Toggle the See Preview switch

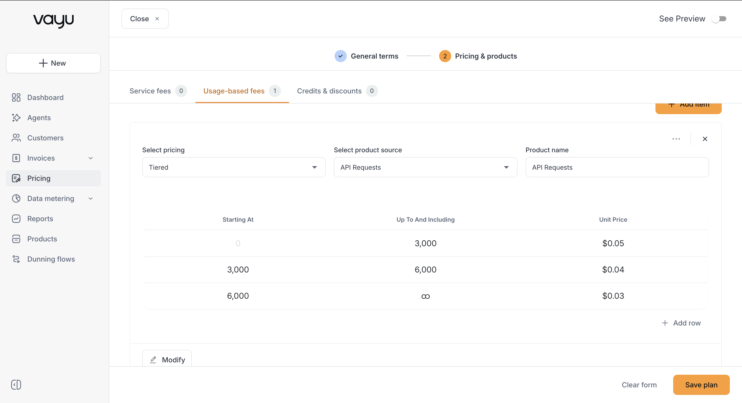click(719, 19)
